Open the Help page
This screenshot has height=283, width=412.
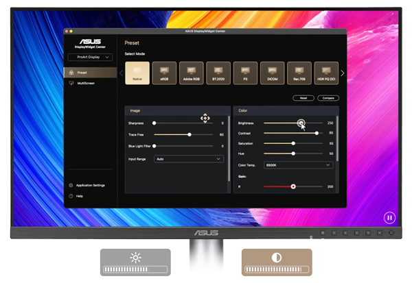pos(76,196)
